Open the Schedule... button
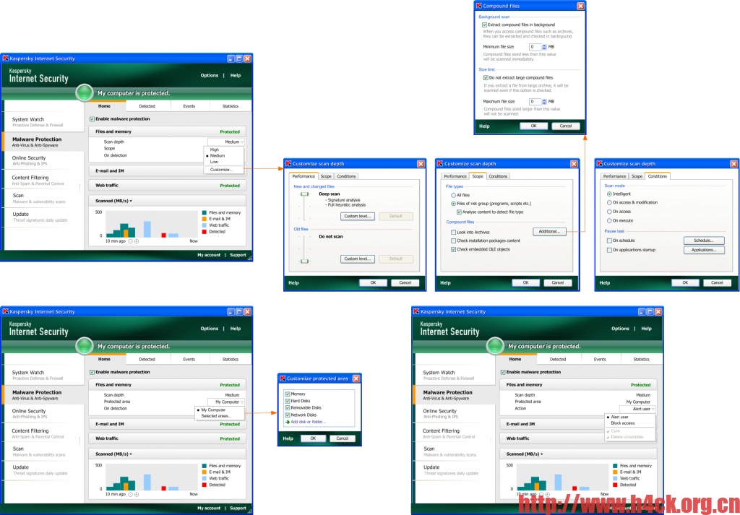 [704, 241]
